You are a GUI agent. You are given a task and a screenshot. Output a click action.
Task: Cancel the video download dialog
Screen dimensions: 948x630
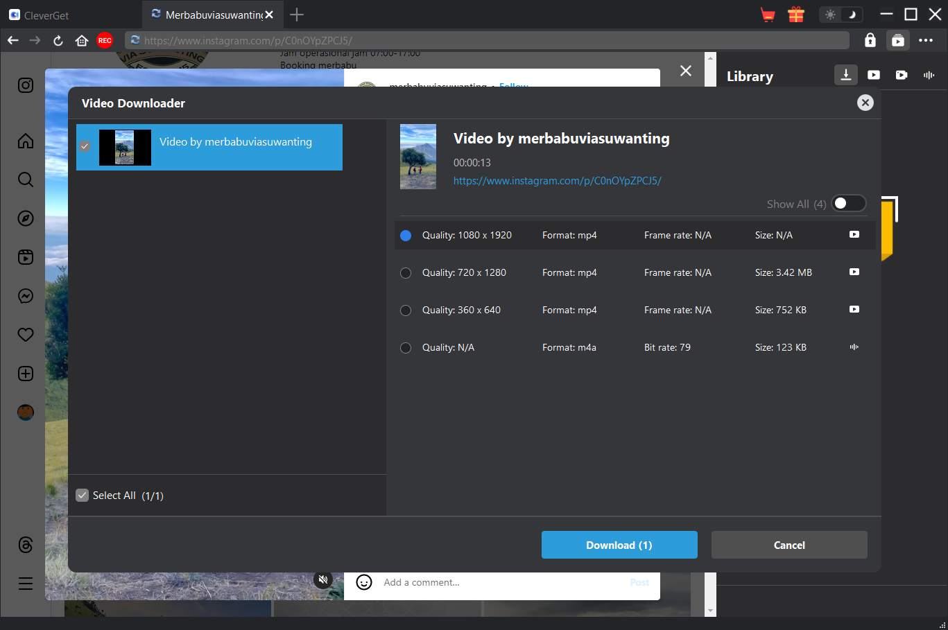(789, 545)
